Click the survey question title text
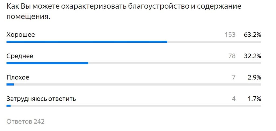Image resolution: width=276 pixels, height=131 pixels. click(124, 12)
